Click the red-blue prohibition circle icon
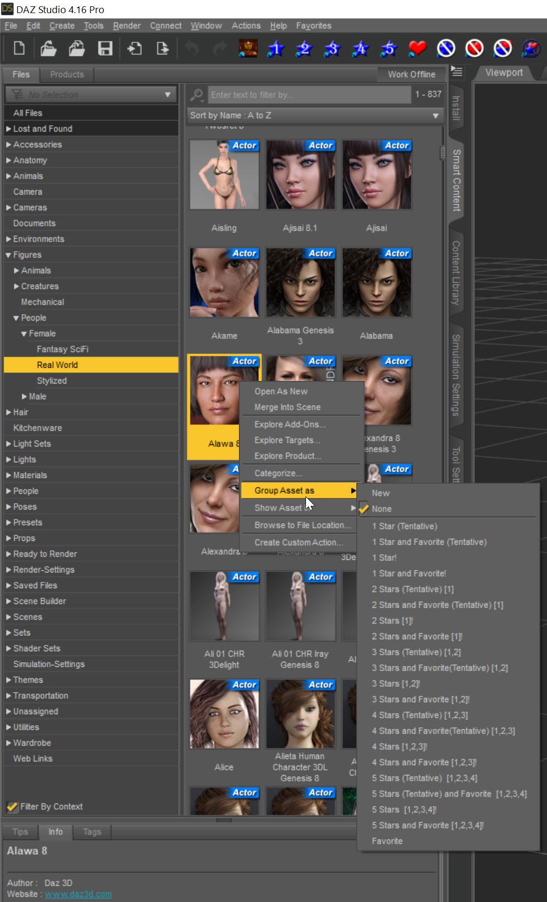Viewport: 547px width, 902px height. click(502, 49)
